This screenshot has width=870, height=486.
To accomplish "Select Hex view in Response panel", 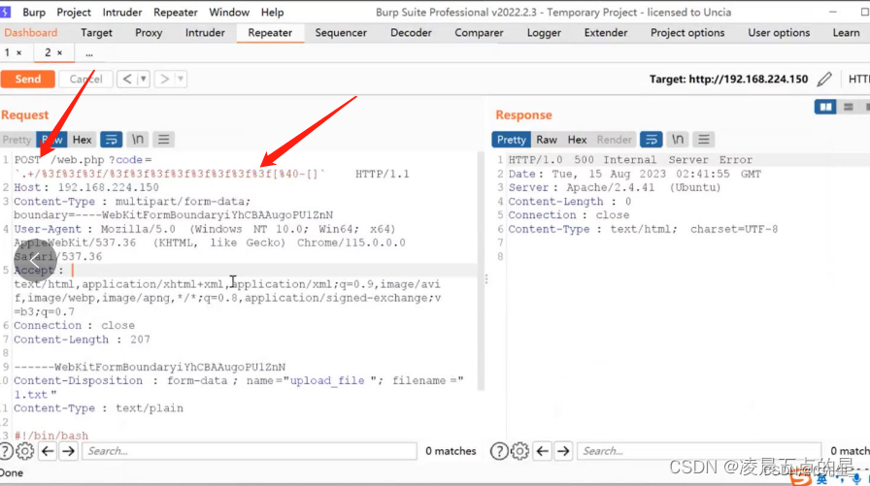I will pos(577,140).
